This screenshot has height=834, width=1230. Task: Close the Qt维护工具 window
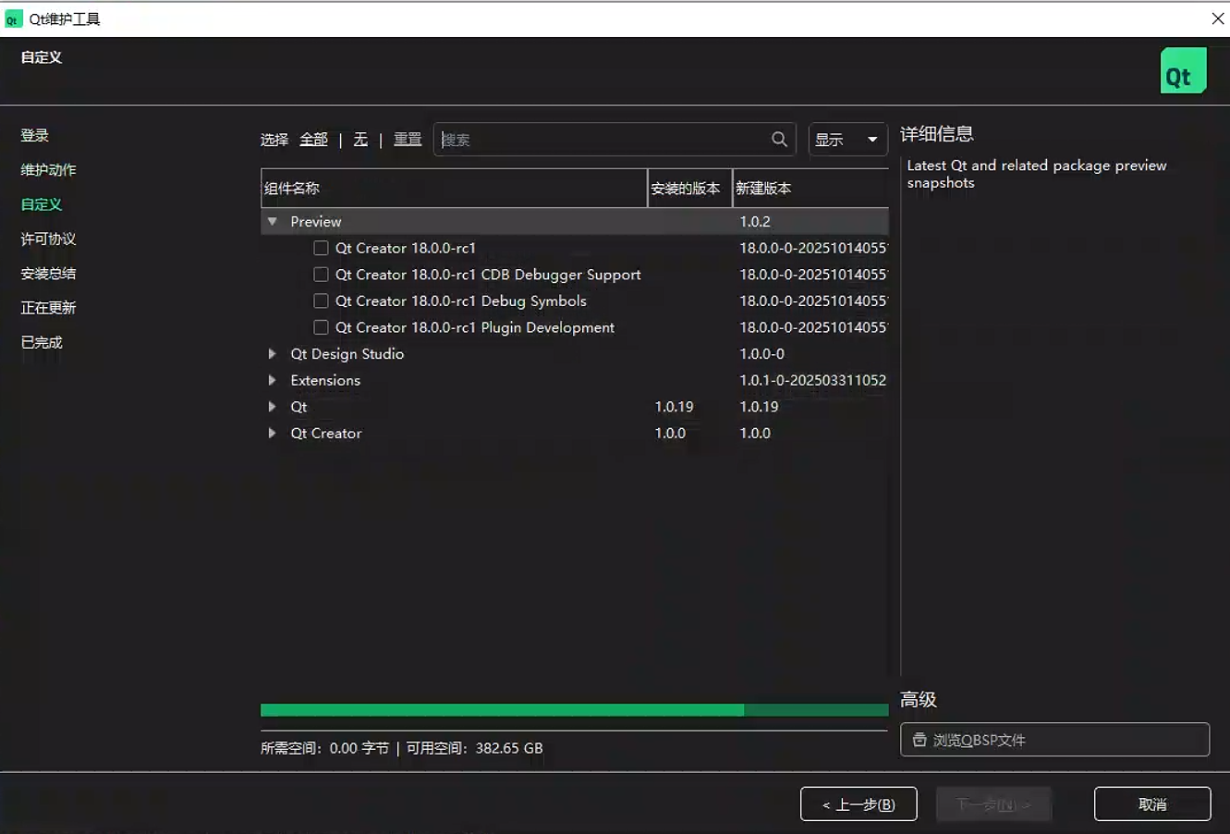click(1218, 18)
